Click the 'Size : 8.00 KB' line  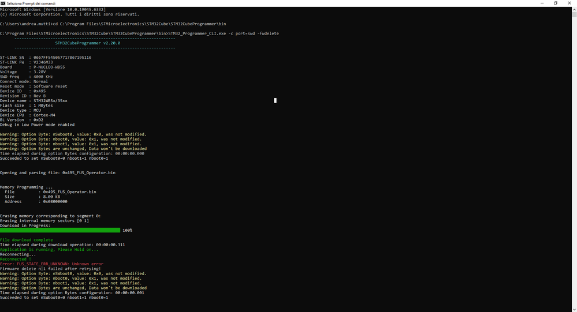click(32, 196)
